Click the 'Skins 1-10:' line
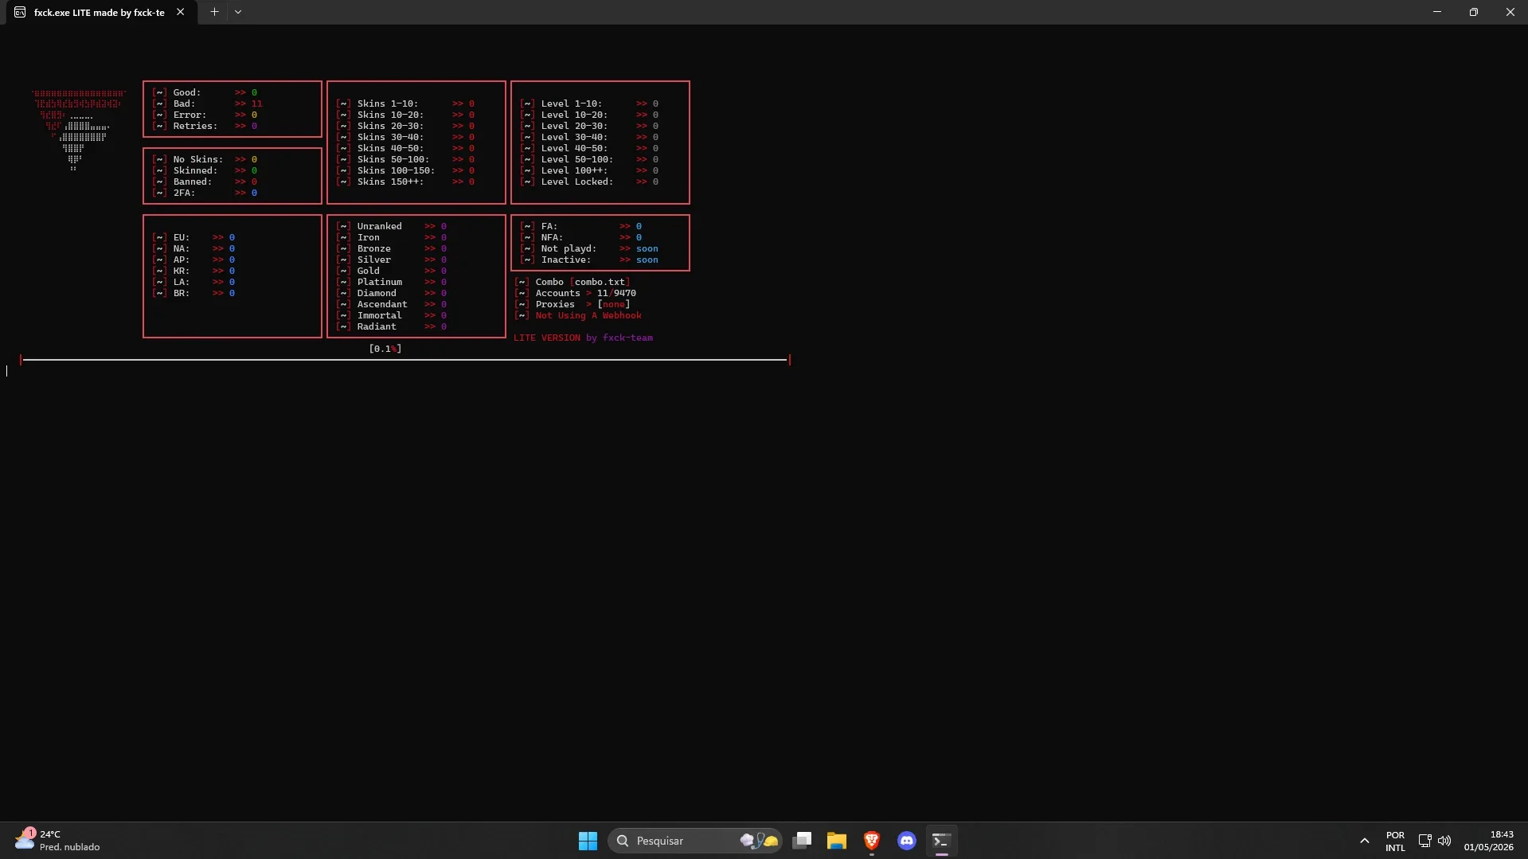 [405, 103]
